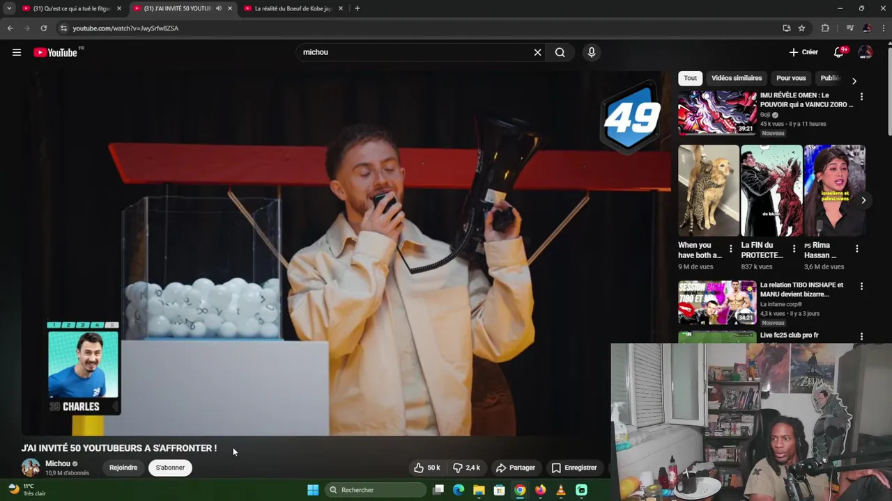Launch Microsoft Edge from the taskbar

(x=459, y=490)
